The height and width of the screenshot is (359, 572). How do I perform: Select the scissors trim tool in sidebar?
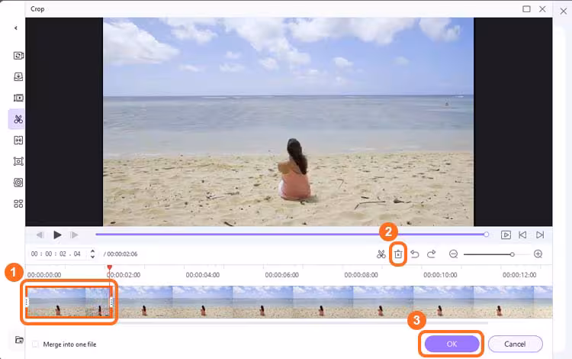18,119
